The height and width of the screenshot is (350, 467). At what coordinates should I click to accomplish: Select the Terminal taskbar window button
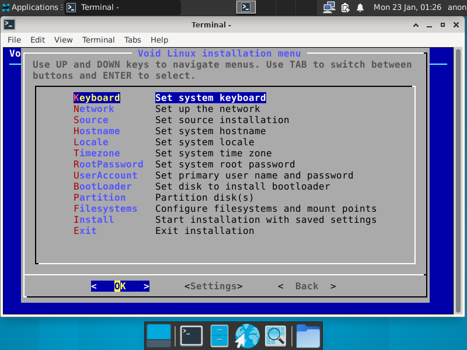click(123, 7)
